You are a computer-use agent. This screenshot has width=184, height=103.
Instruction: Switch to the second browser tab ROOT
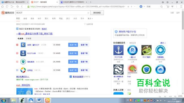pyautogui.click(x=44, y=2)
